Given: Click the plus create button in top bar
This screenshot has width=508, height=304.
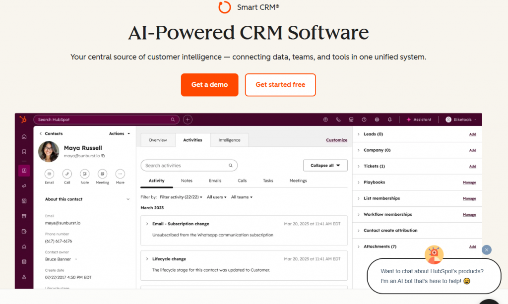Looking at the screenshot, I should [188, 120].
